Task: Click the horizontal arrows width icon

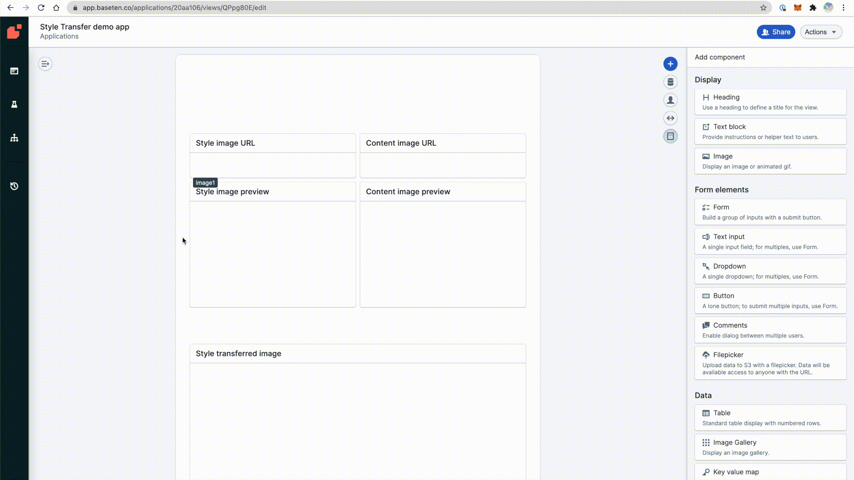Action: pos(670,118)
